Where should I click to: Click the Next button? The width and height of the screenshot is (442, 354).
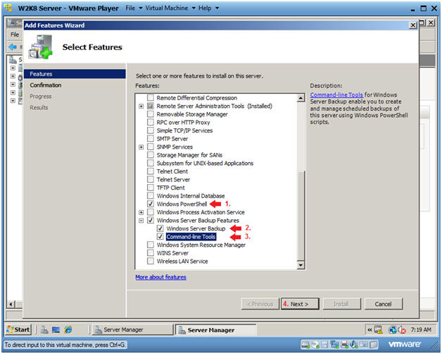pos(300,304)
